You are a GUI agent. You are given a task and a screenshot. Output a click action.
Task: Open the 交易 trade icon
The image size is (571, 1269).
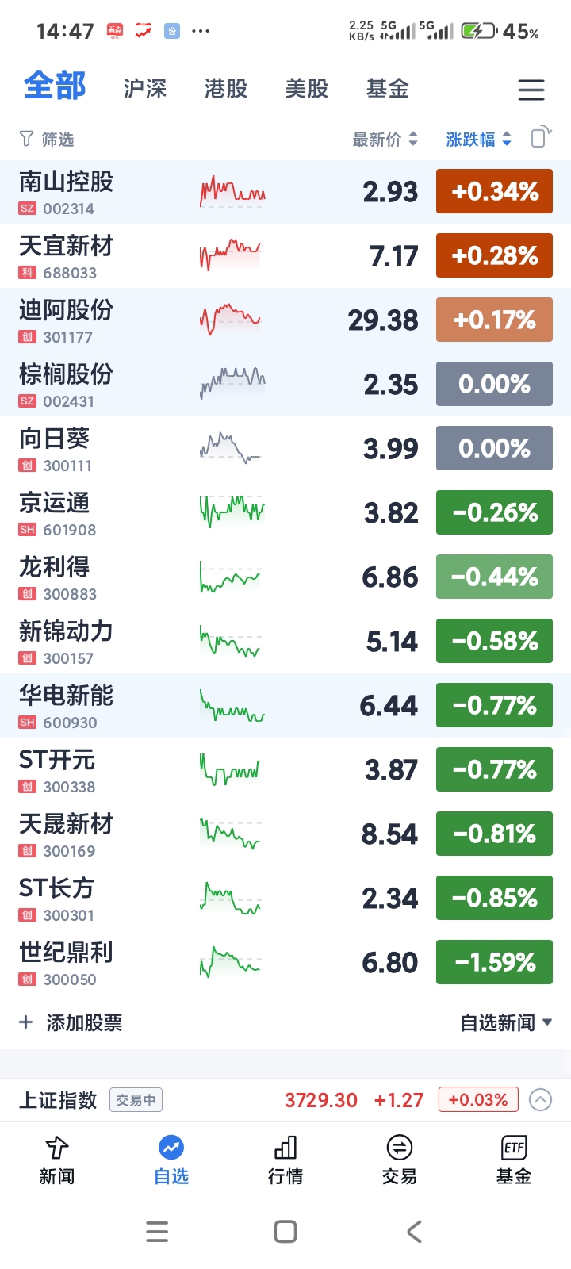coord(400,1148)
